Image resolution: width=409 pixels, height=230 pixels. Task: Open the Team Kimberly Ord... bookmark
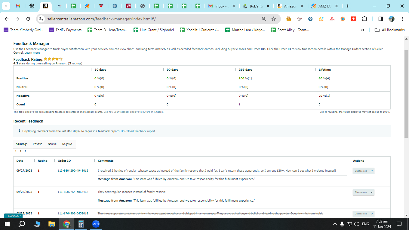tap(23, 30)
